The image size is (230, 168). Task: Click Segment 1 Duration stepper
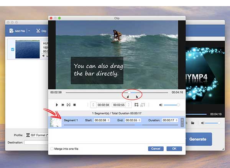pyautogui.click(x=176, y=120)
